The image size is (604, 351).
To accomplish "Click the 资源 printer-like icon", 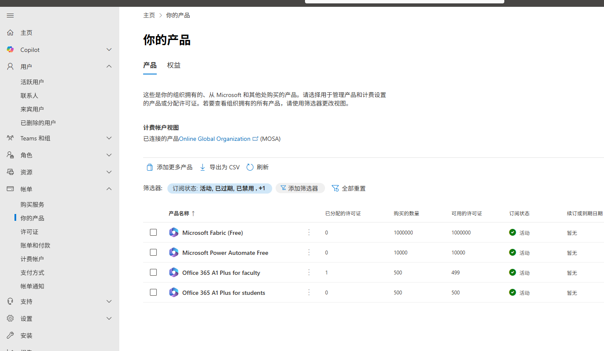I will click(10, 172).
